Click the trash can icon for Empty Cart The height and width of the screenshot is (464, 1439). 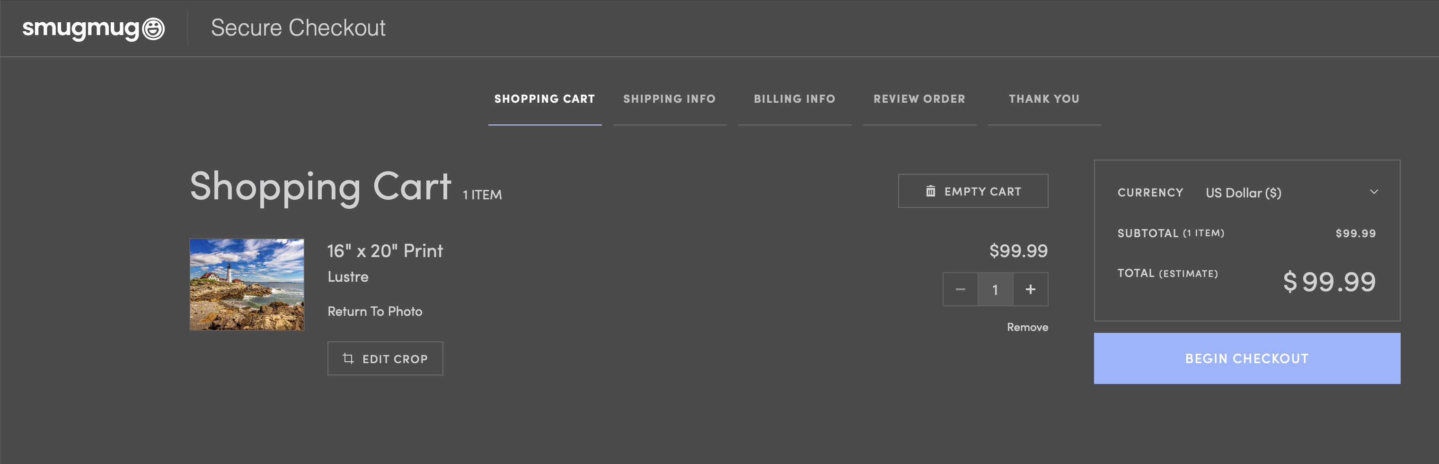tap(930, 191)
